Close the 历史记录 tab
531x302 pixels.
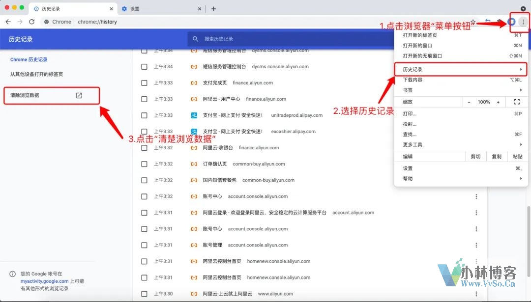112,9
